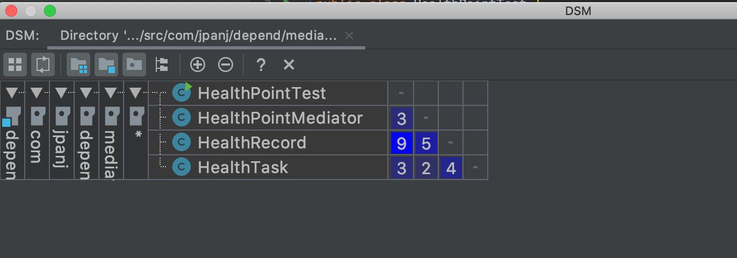737x258 pixels.
Task: Toggle the plain folder button with center dot
Action: [x=134, y=65]
